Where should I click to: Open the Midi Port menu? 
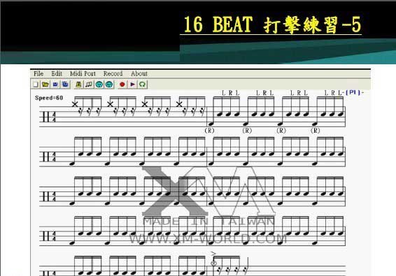coord(83,73)
